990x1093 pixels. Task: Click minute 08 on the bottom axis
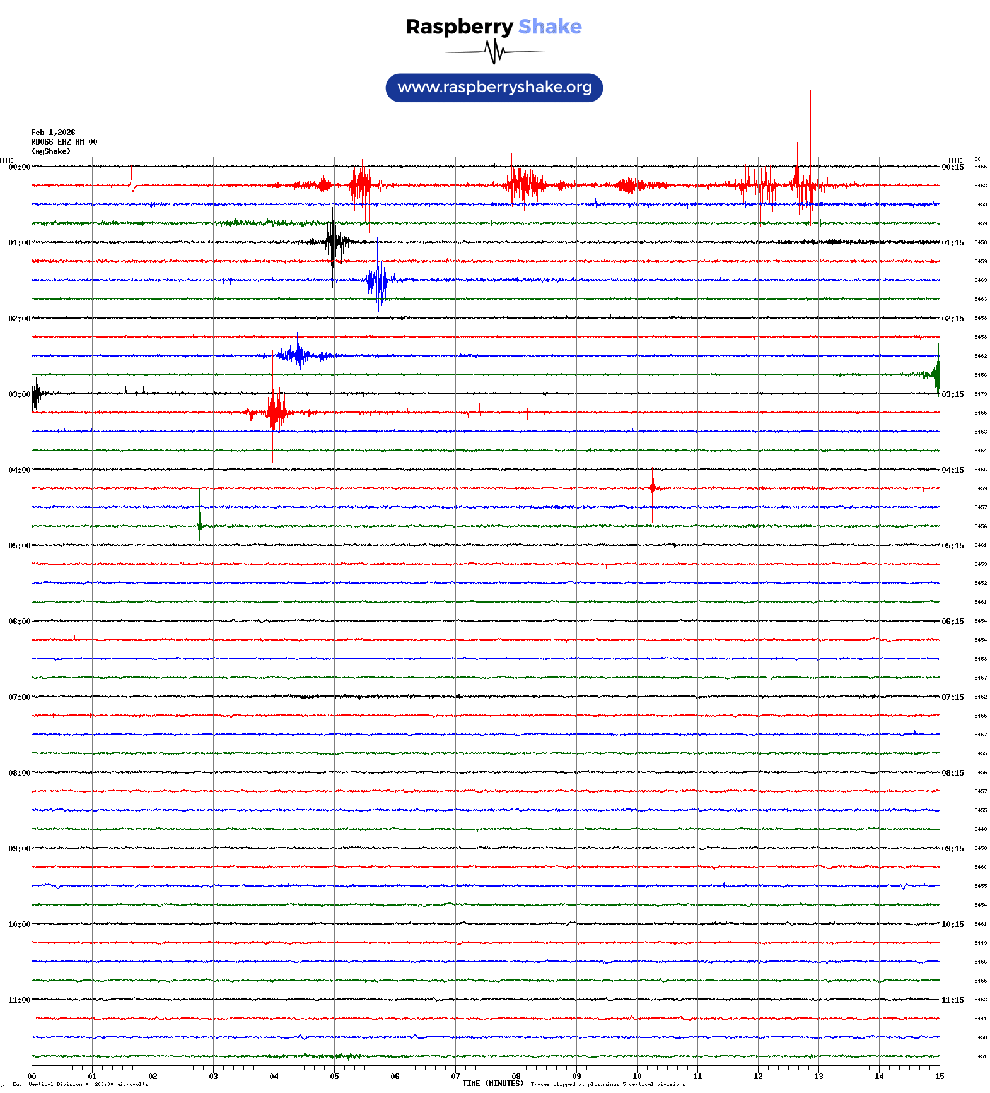516,1077
